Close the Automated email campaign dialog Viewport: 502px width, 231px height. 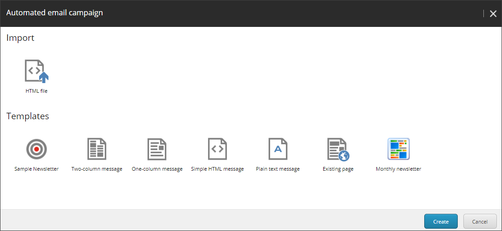(x=493, y=13)
